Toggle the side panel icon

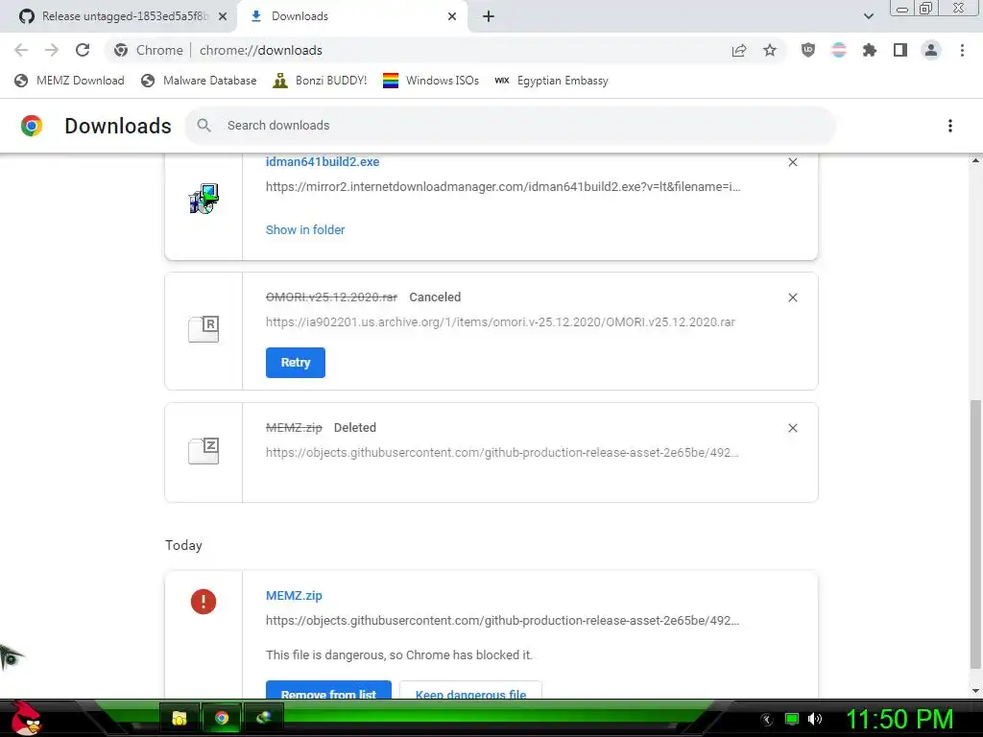(900, 50)
